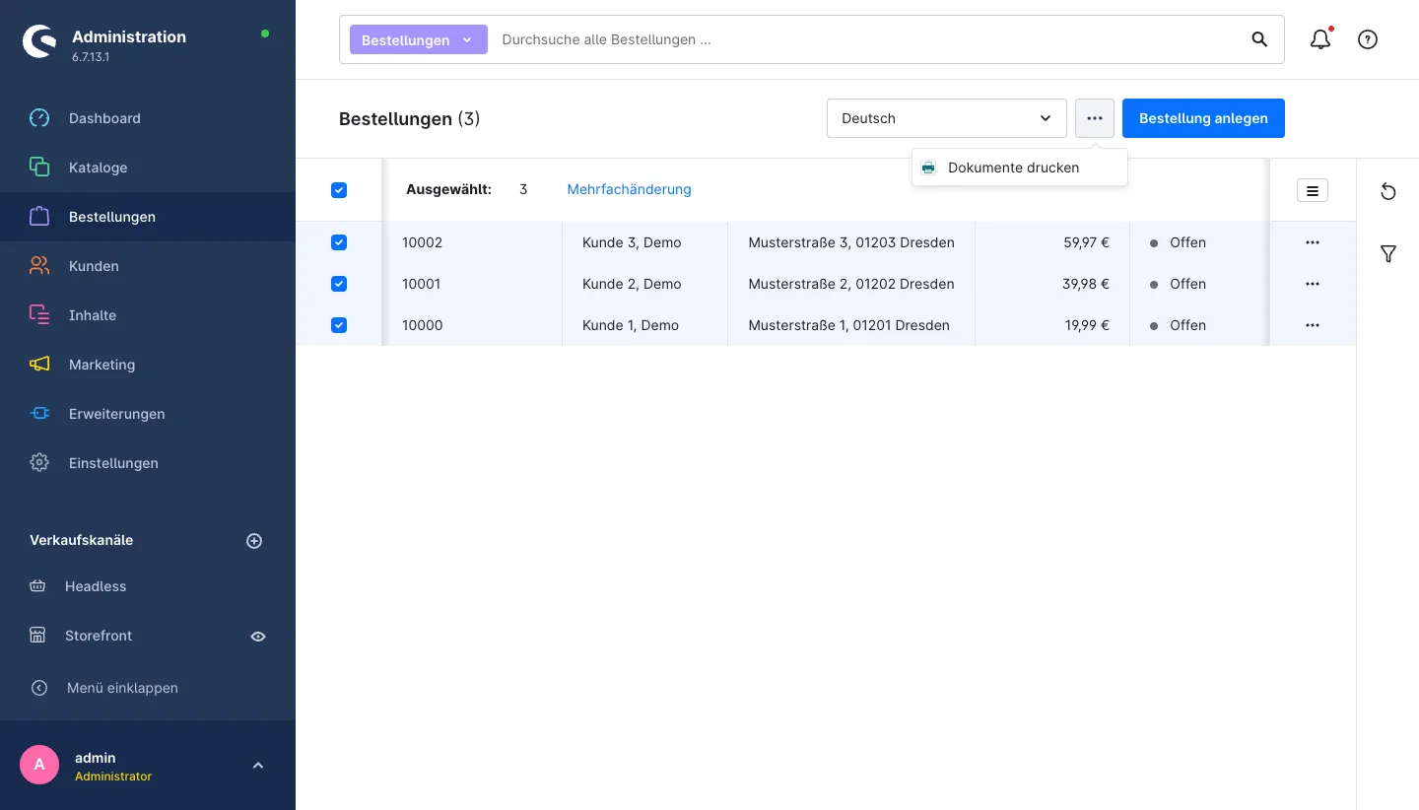Click the search magnifier icon

click(1259, 39)
